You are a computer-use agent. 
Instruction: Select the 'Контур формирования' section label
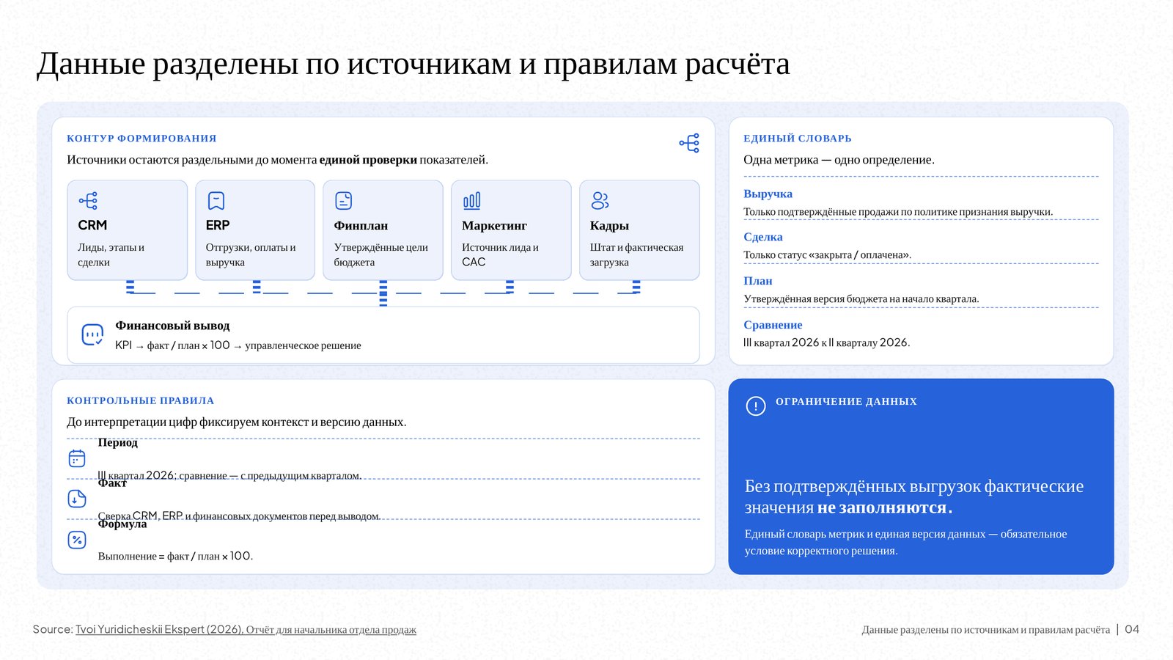pyautogui.click(x=141, y=138)
